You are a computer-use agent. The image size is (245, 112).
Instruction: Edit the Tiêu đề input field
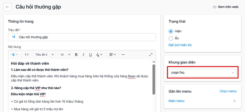tap(82, 37)
